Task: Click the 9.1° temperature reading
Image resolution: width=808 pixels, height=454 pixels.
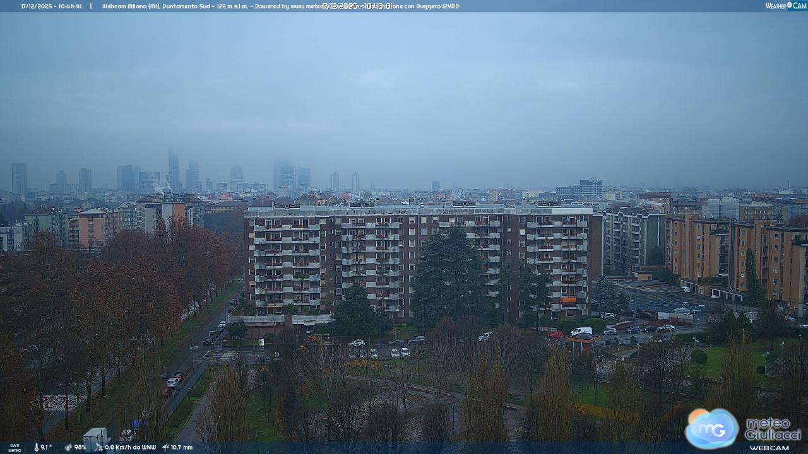Action: coord(46,447)
